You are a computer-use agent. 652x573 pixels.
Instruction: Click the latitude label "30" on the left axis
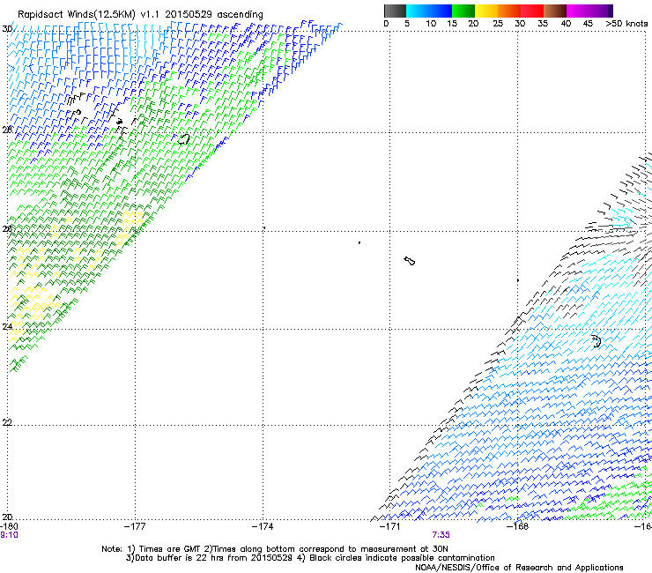click(7, 29)
